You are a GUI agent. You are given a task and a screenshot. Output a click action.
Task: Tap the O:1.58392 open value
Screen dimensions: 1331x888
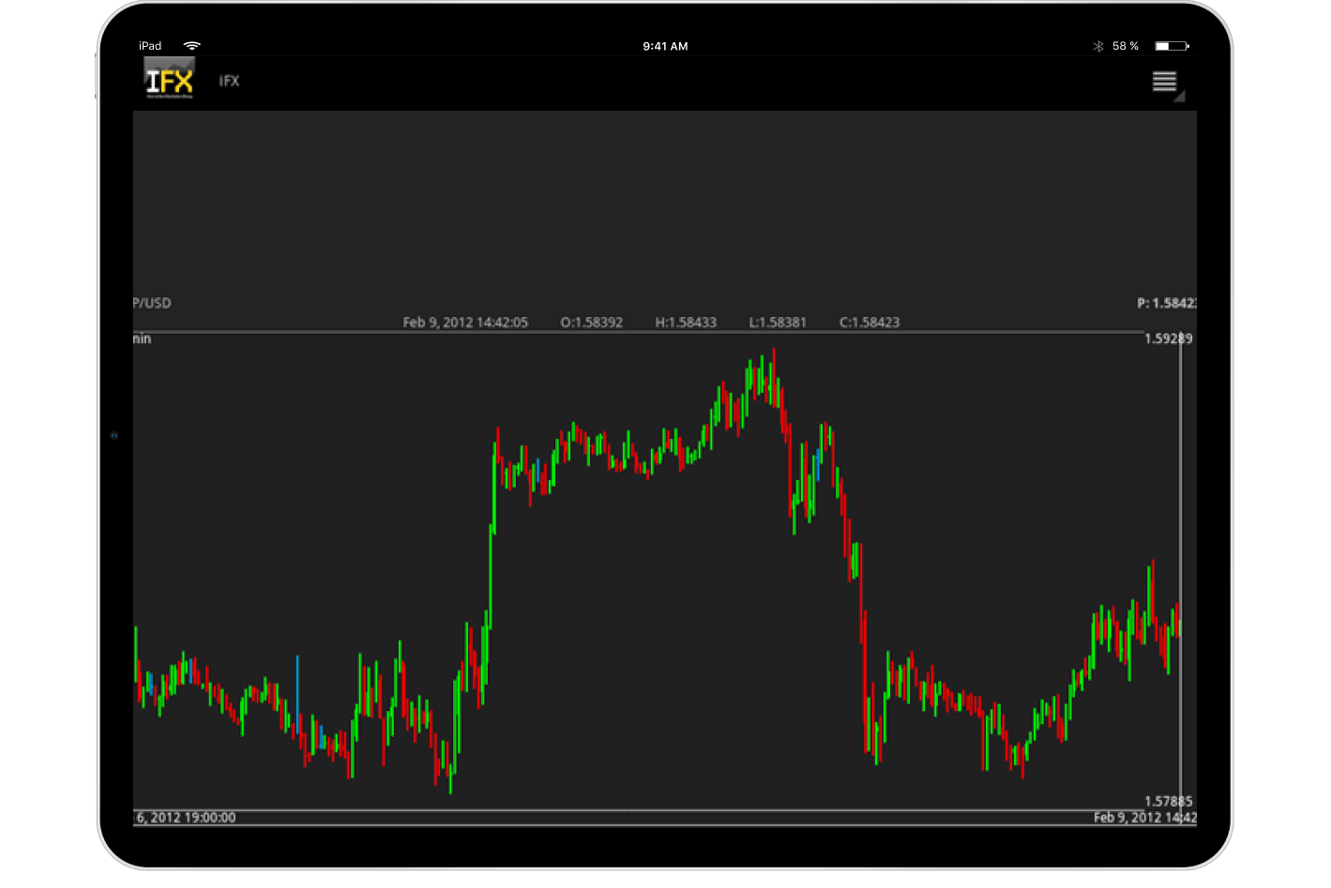click(x=592, y=322)
